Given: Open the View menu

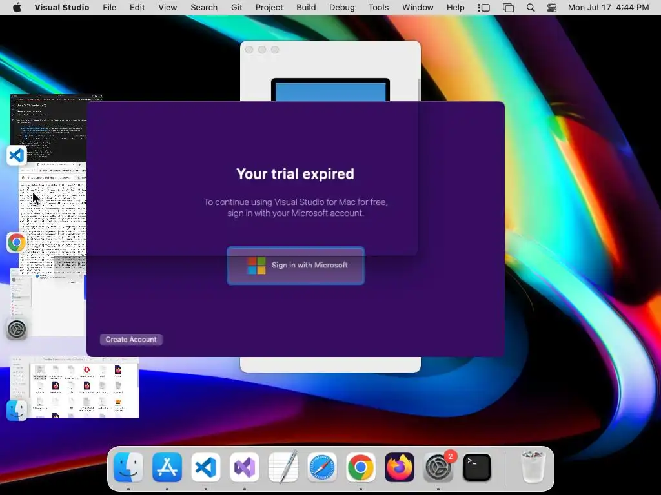Looking at the screenshot, I should [x=167, y=8].
